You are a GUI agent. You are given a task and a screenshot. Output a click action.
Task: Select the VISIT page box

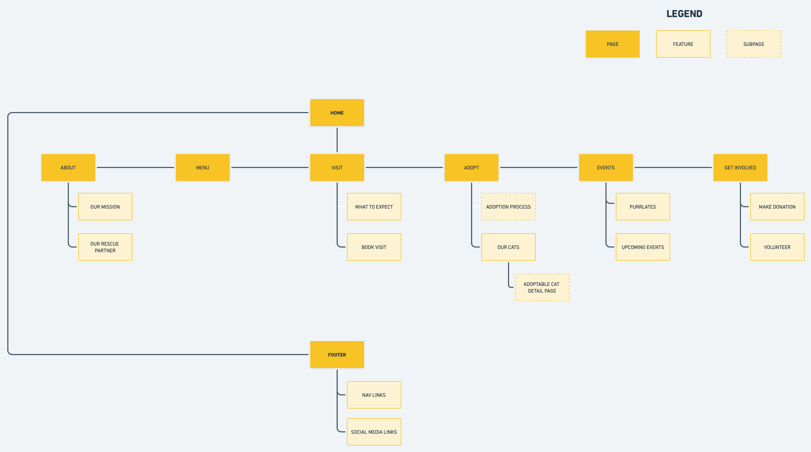(x=337, y=167)
